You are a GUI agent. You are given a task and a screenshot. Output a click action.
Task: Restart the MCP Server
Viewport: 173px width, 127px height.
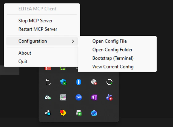pos(42,29)
